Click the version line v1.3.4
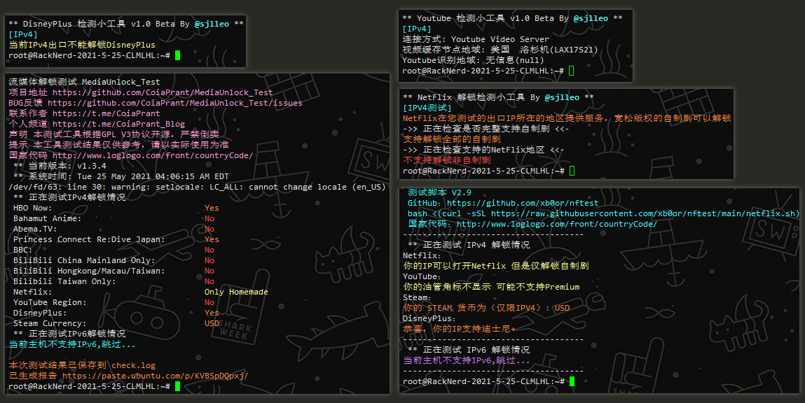The image size is (805, 403). [x=60, y=166]
